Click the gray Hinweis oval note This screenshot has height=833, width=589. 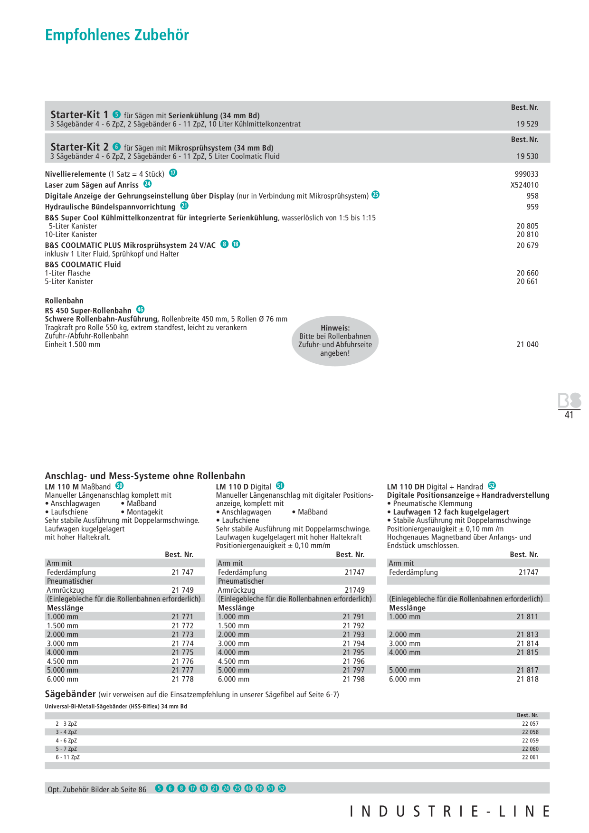tap(335, 341)
